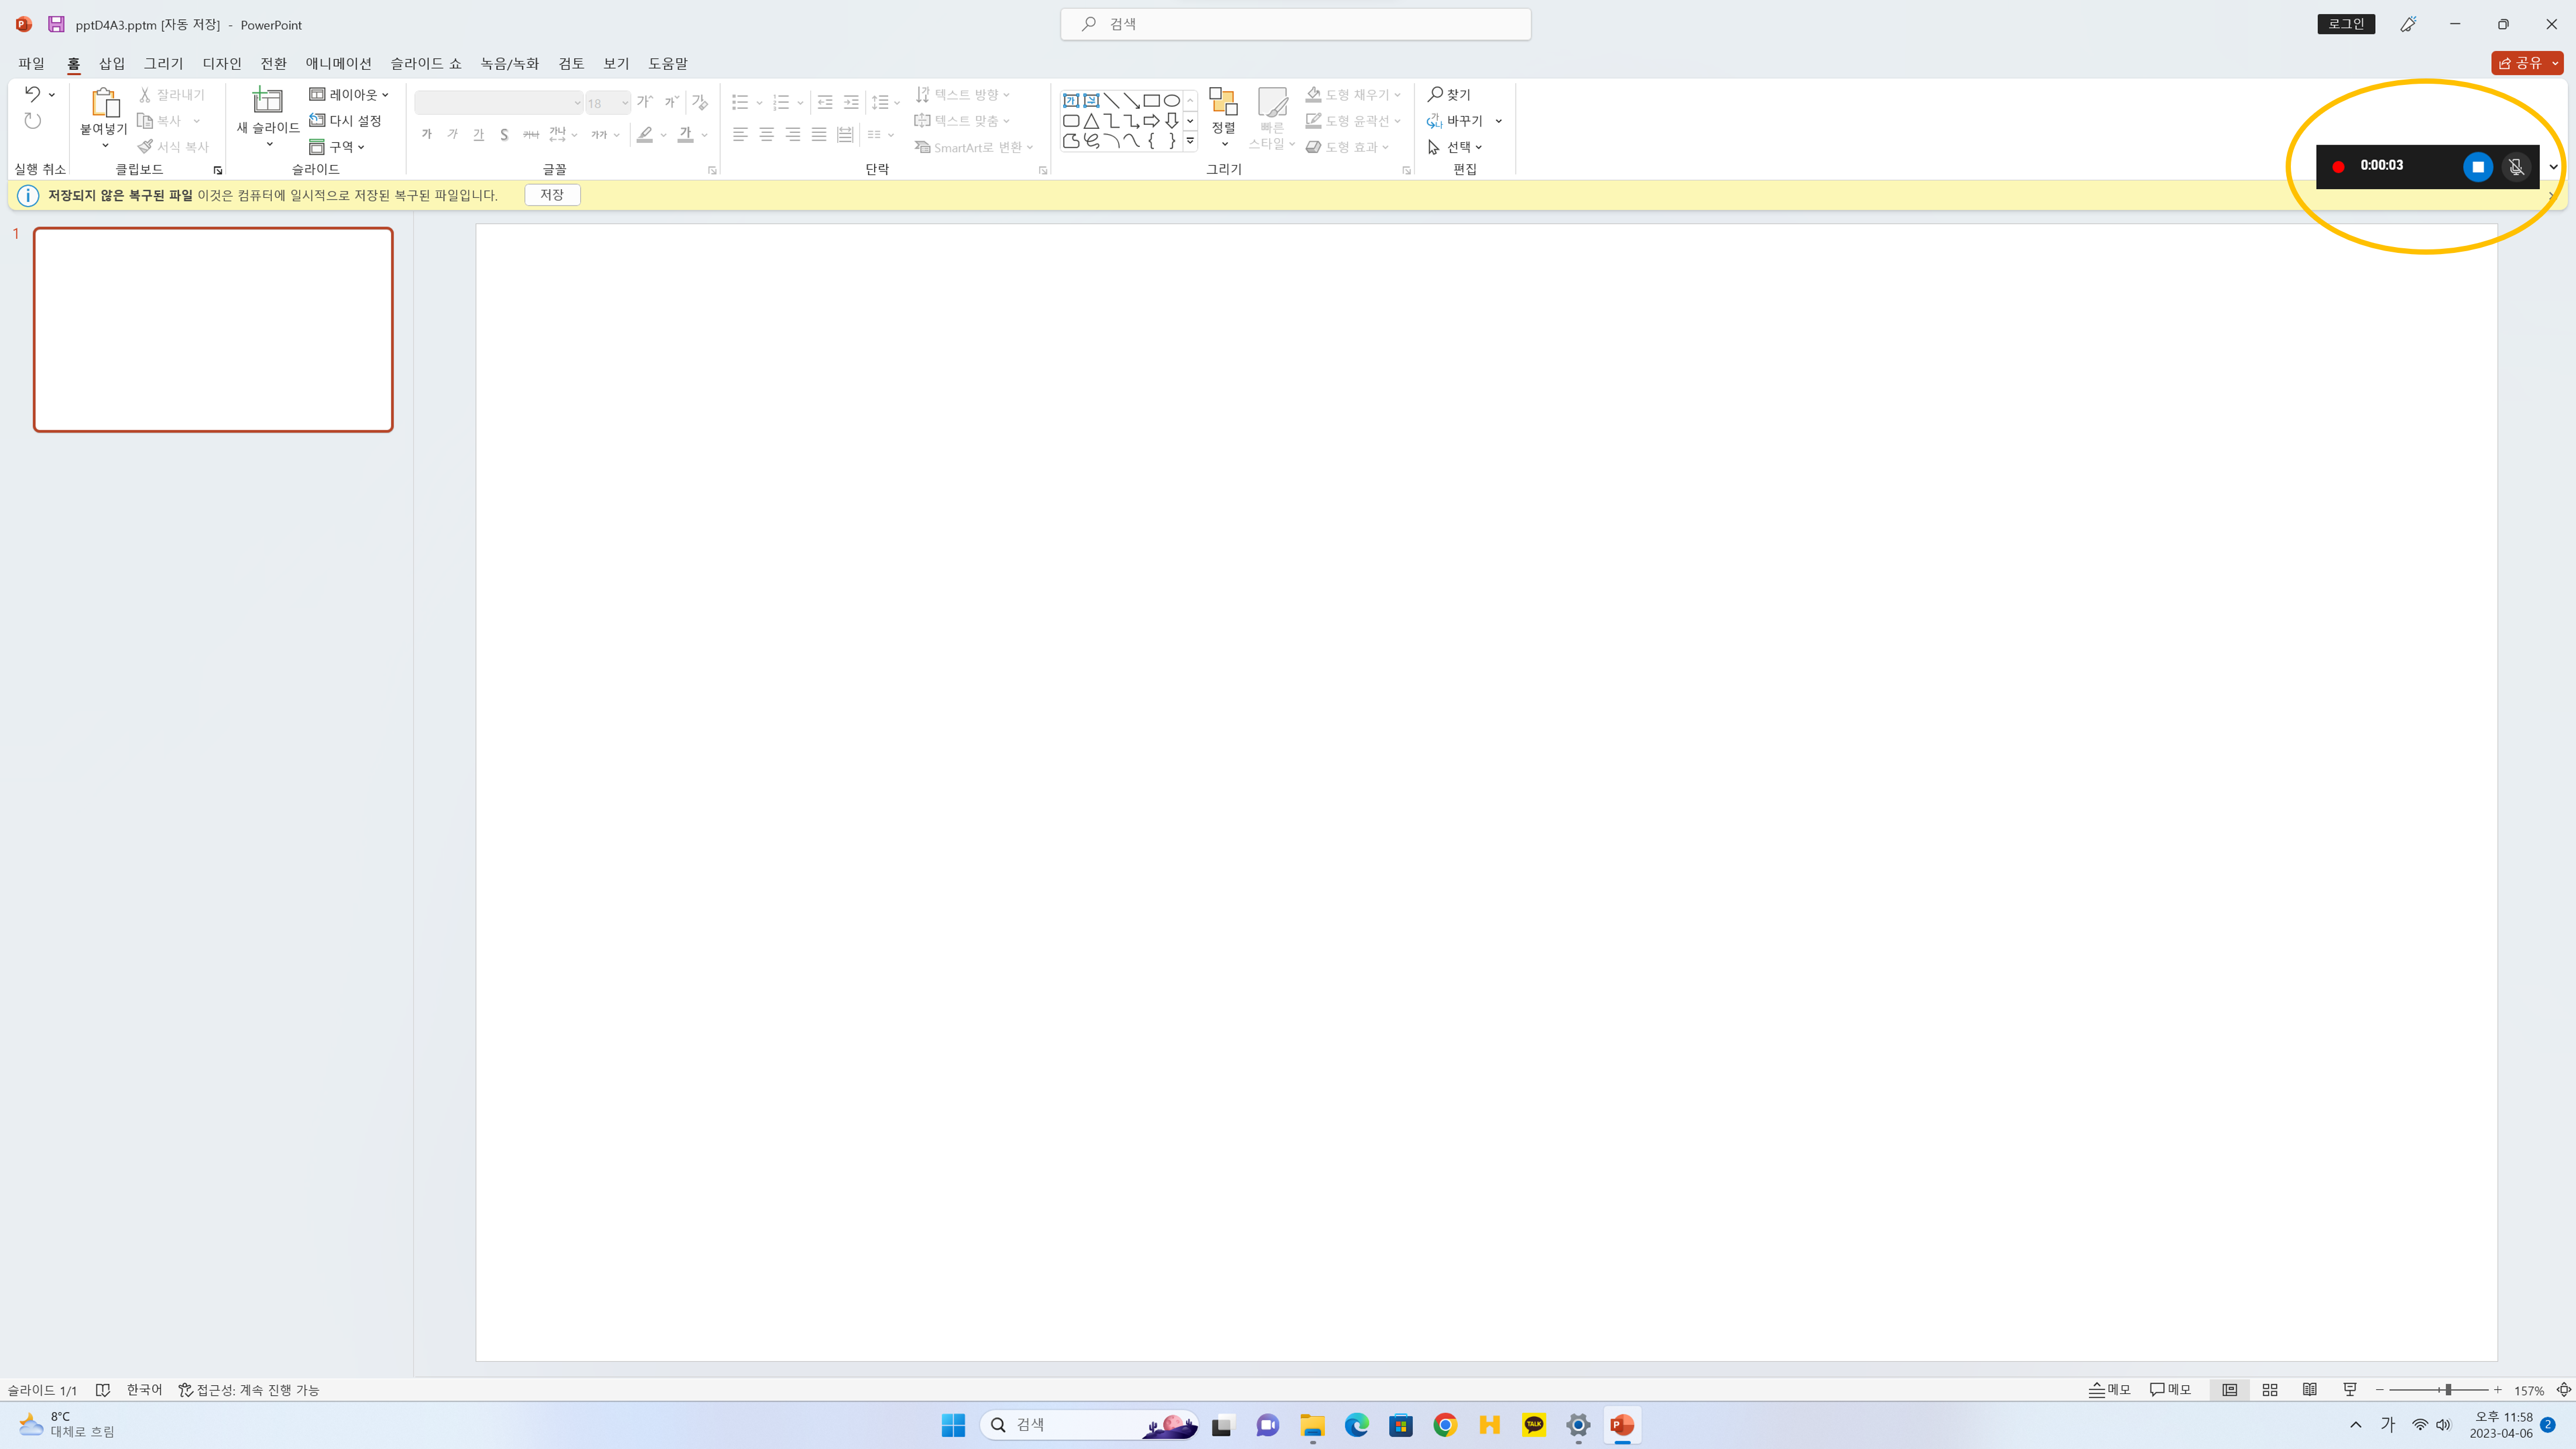The image size is (2576, 1449).
Task: Toggle microphone mute on recording bar
Action: 2517,167
